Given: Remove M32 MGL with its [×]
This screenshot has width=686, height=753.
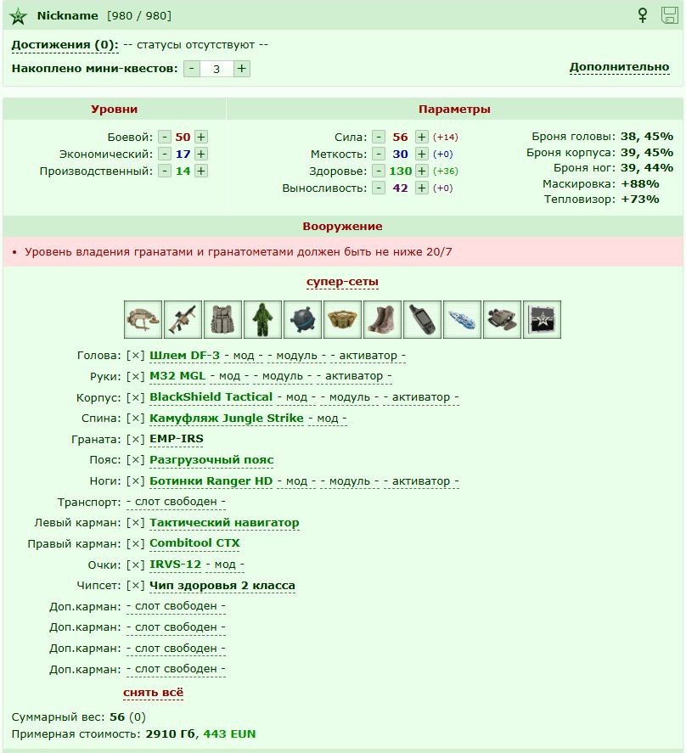Looking at the screenshot, I should (136, 376).
